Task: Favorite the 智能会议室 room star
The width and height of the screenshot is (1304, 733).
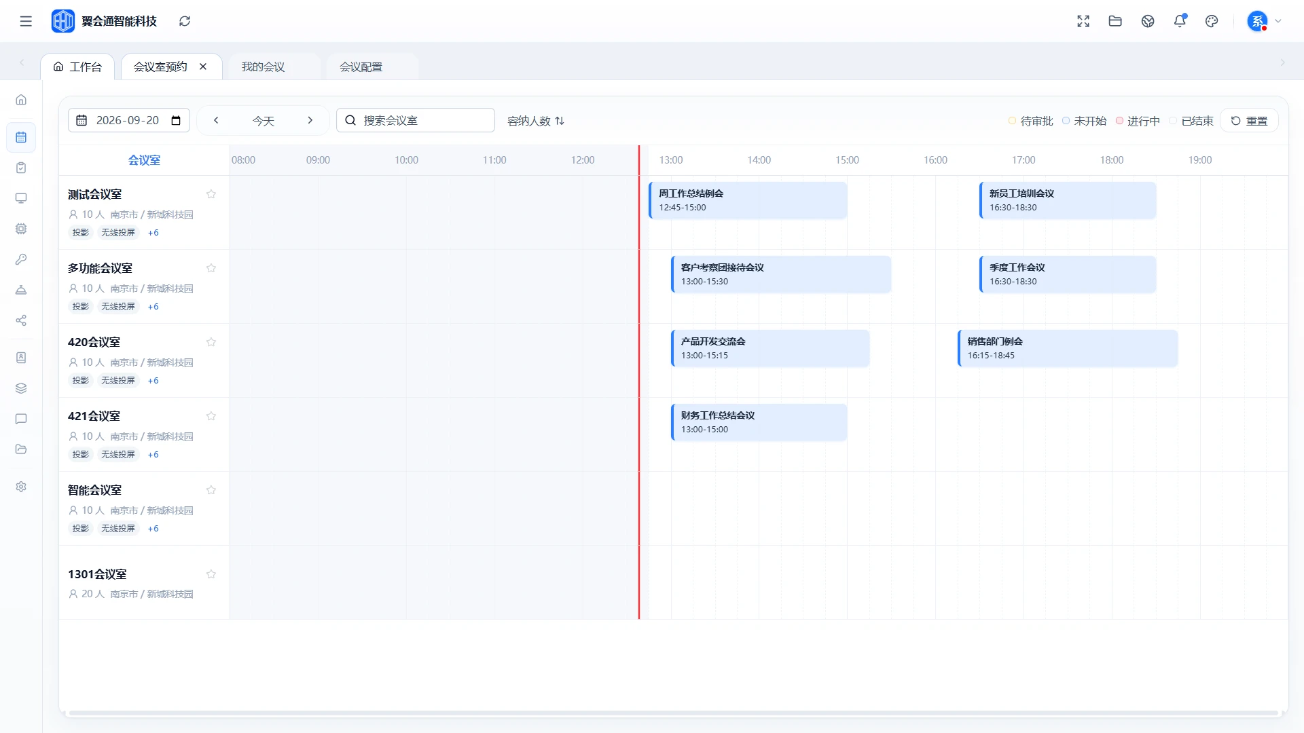Action: pyautogui.click(x=211, y=490)
